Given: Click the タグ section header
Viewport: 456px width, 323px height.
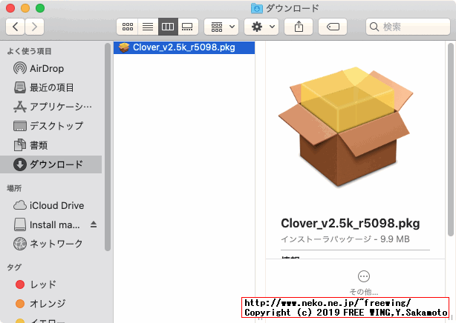Looking at the screenshot, I should tap(14, 267).
